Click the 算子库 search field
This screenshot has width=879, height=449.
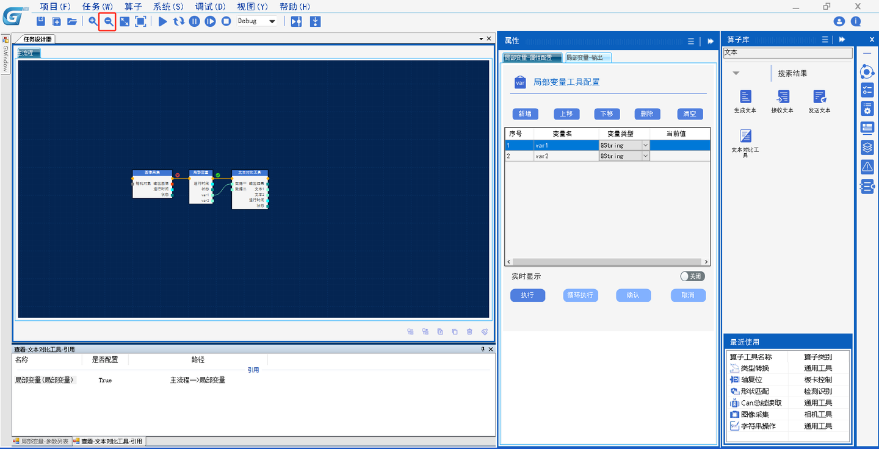point(787,53)
